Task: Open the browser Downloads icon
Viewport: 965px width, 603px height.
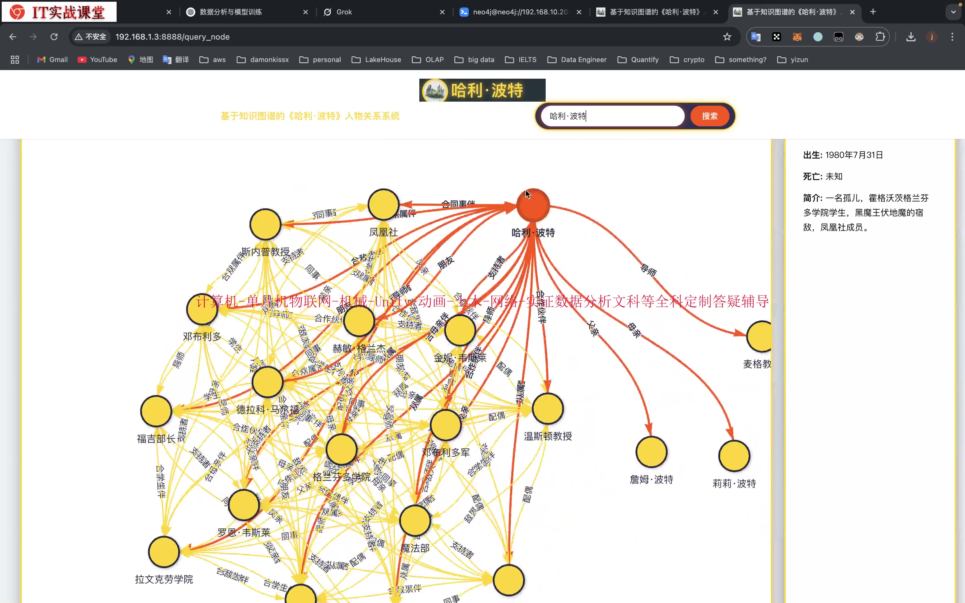Action: (910, 37)
